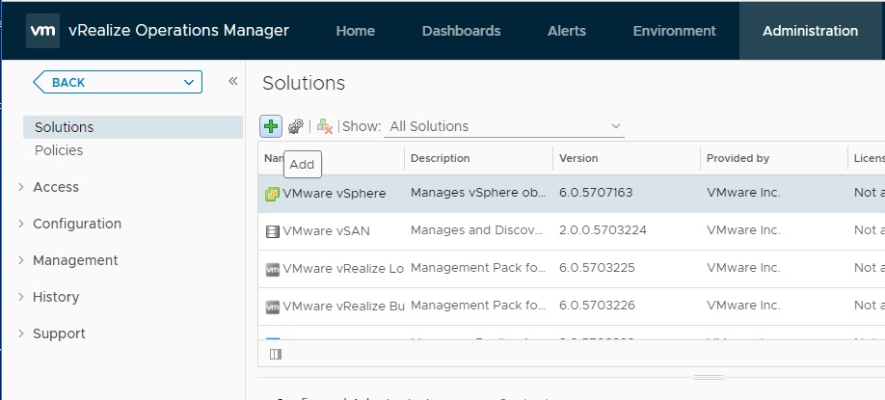The image size is (885, 400).
Task: Click version 6.0.5707163 cell
Action: click(596, 193)
